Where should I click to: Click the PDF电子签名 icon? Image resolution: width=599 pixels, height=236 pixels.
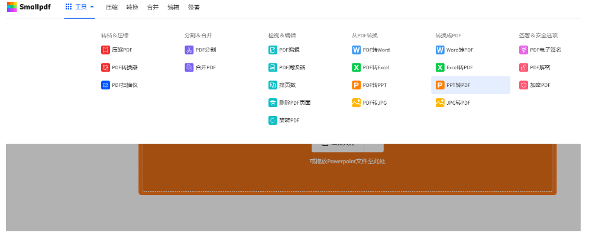pyautogui.click(x=524, y=50)
